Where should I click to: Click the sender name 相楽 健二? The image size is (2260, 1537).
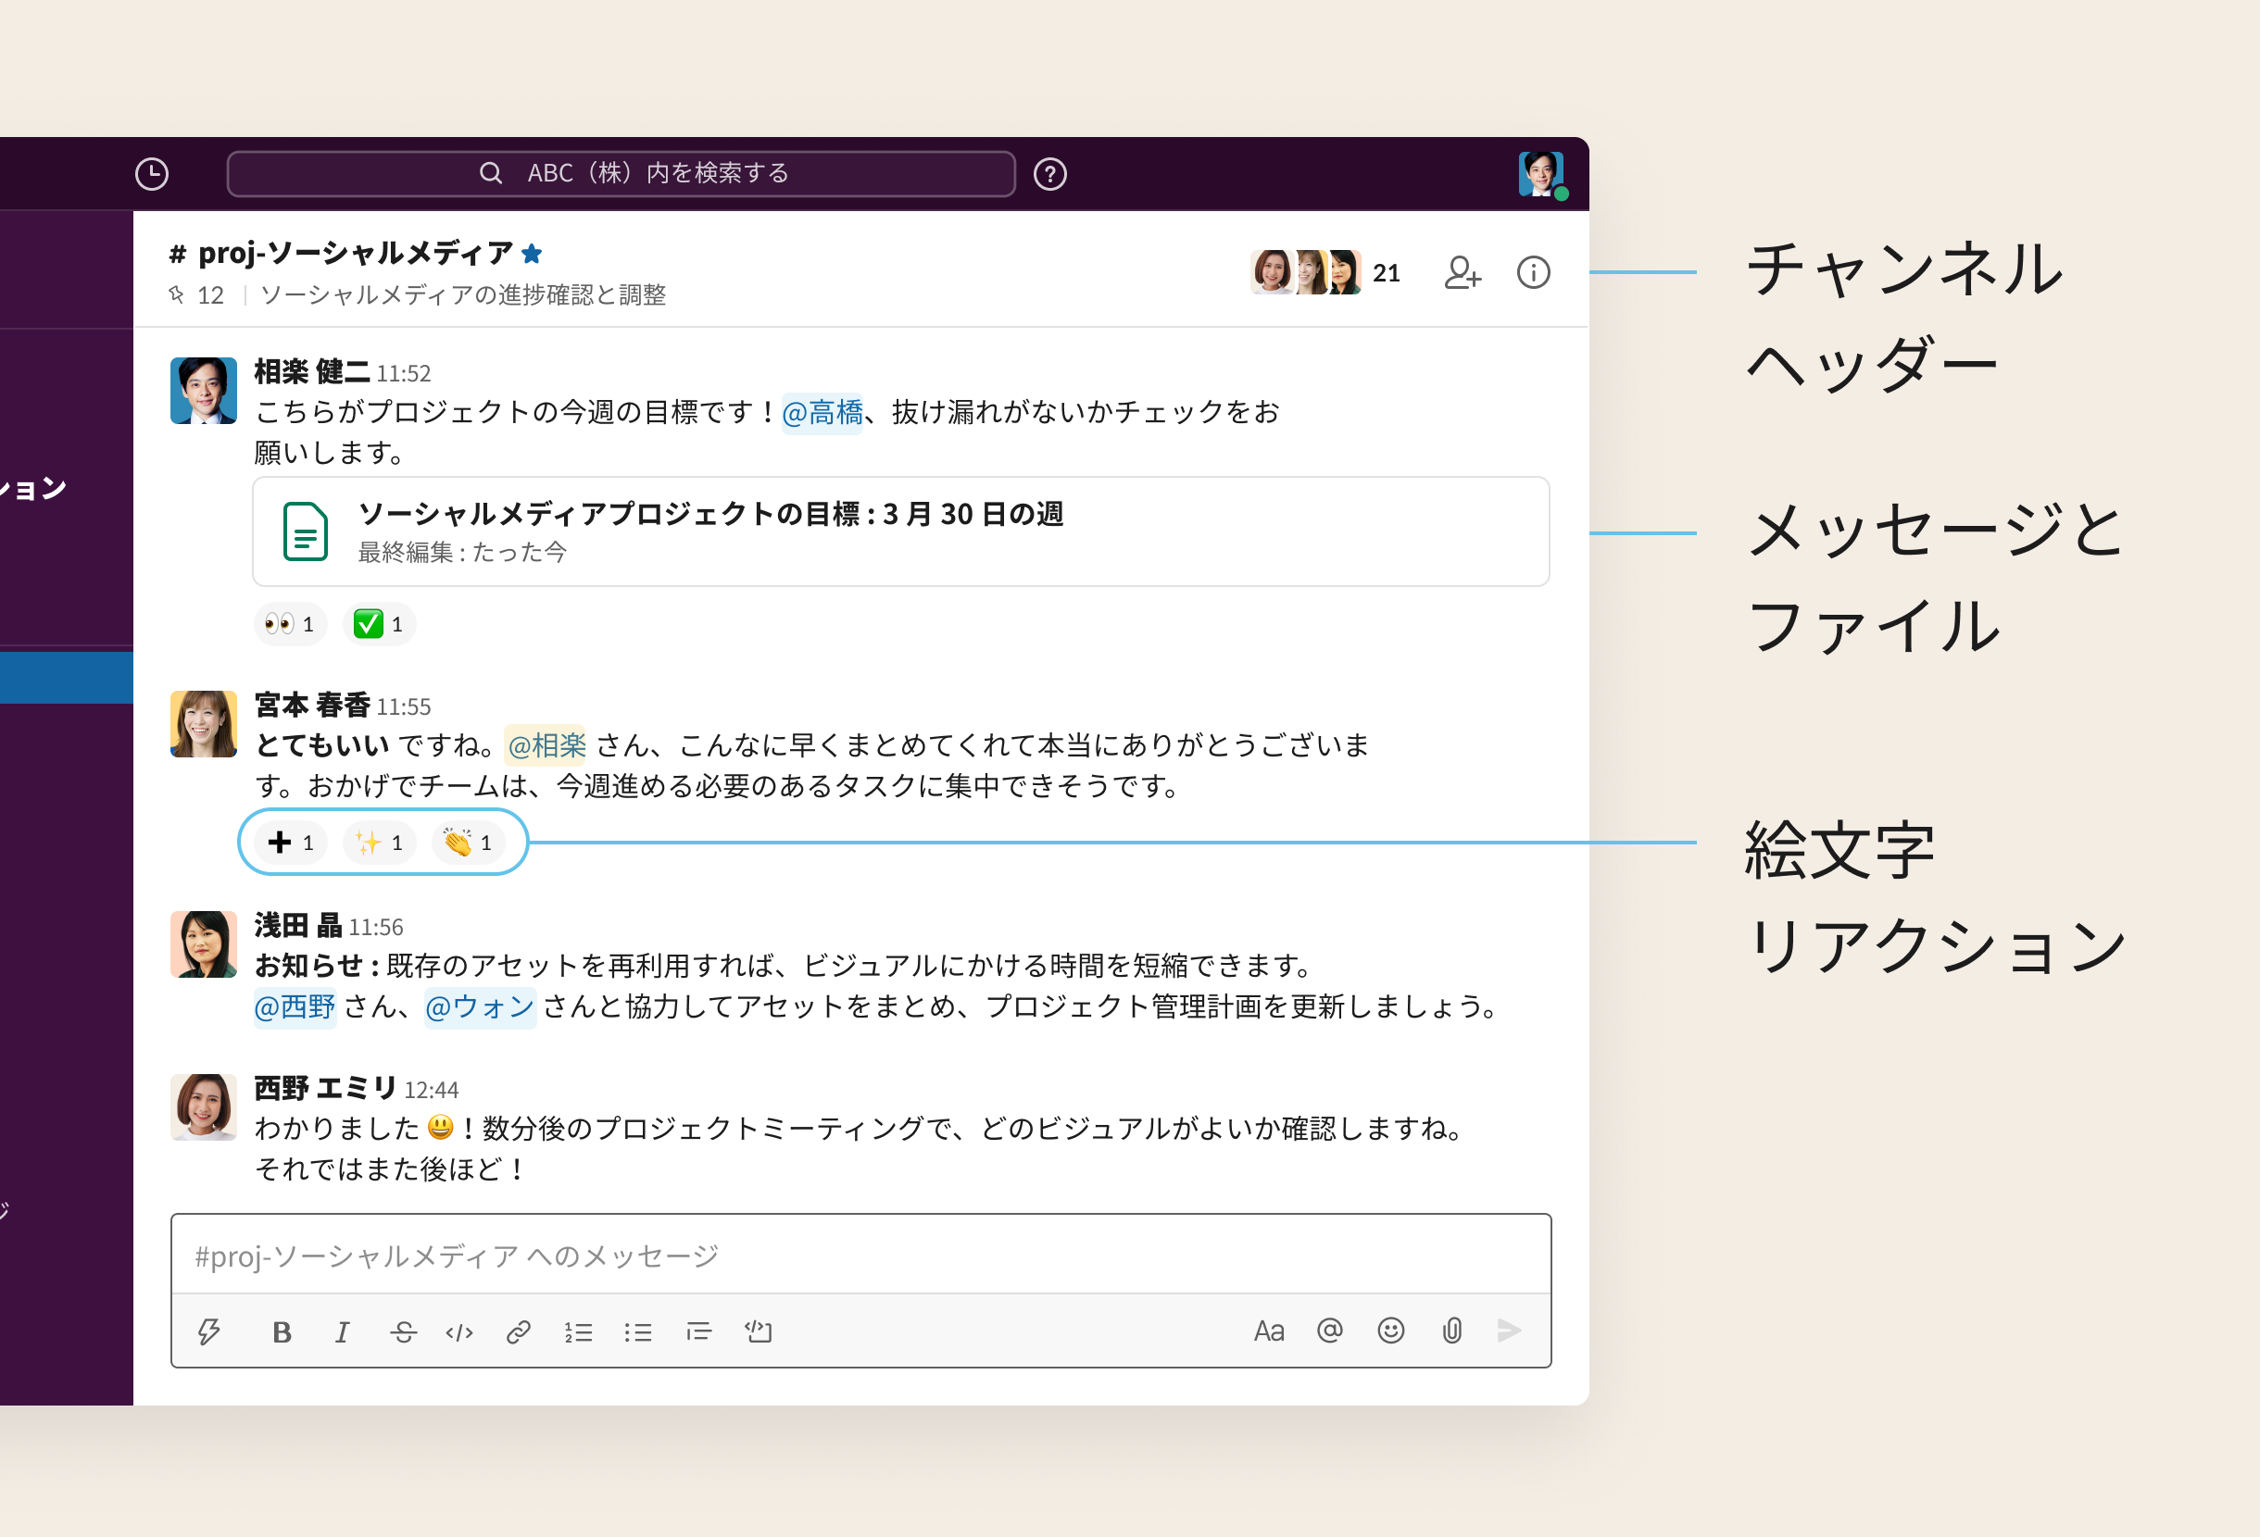(311, 371)
